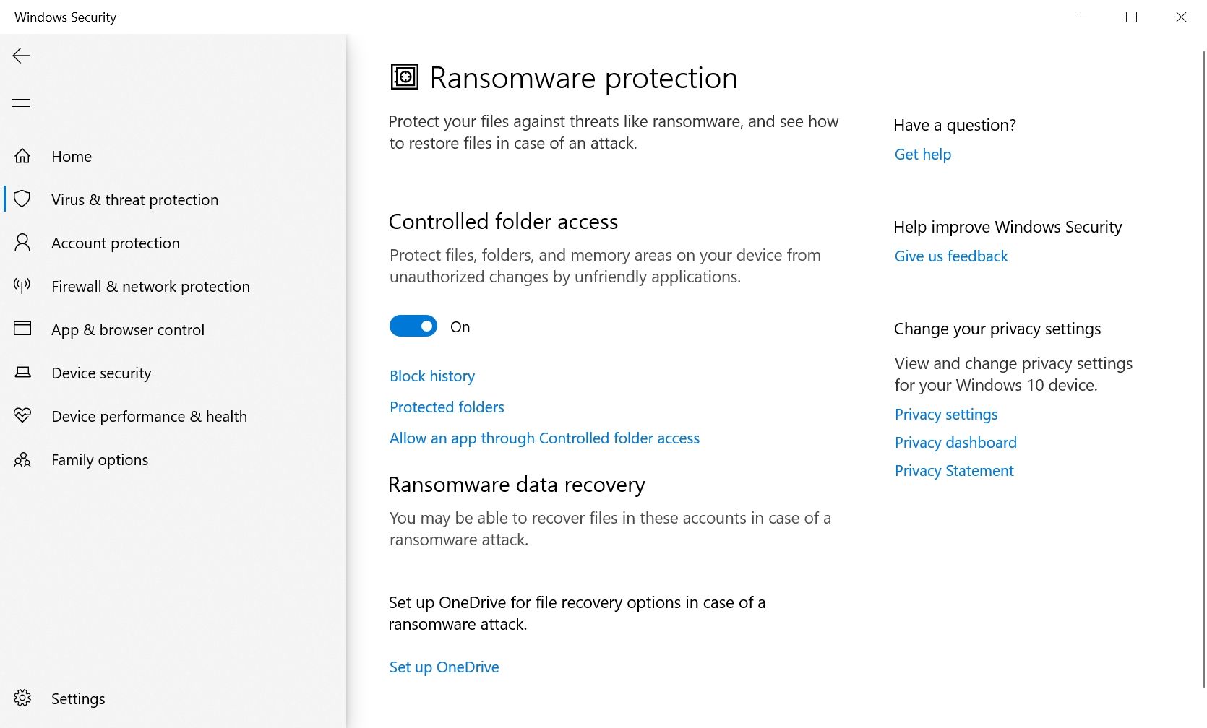Click Give us feedback link
This screenshot has height=728, width=1207.
(x=951, y=256)
